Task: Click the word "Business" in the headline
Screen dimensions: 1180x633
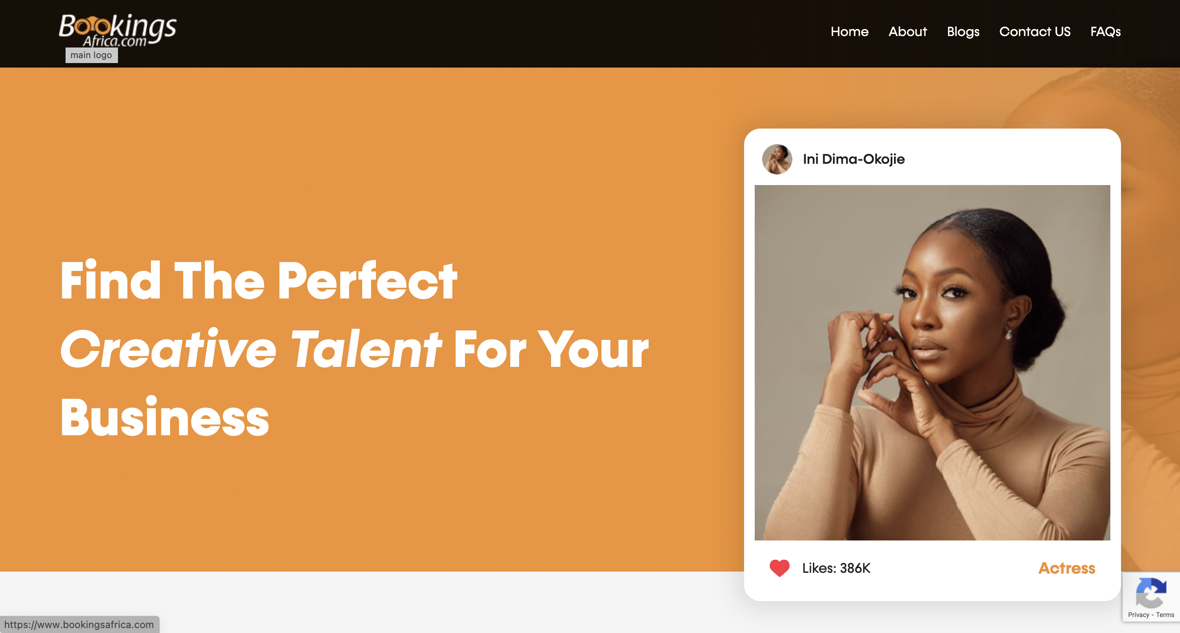Action: 164,418
